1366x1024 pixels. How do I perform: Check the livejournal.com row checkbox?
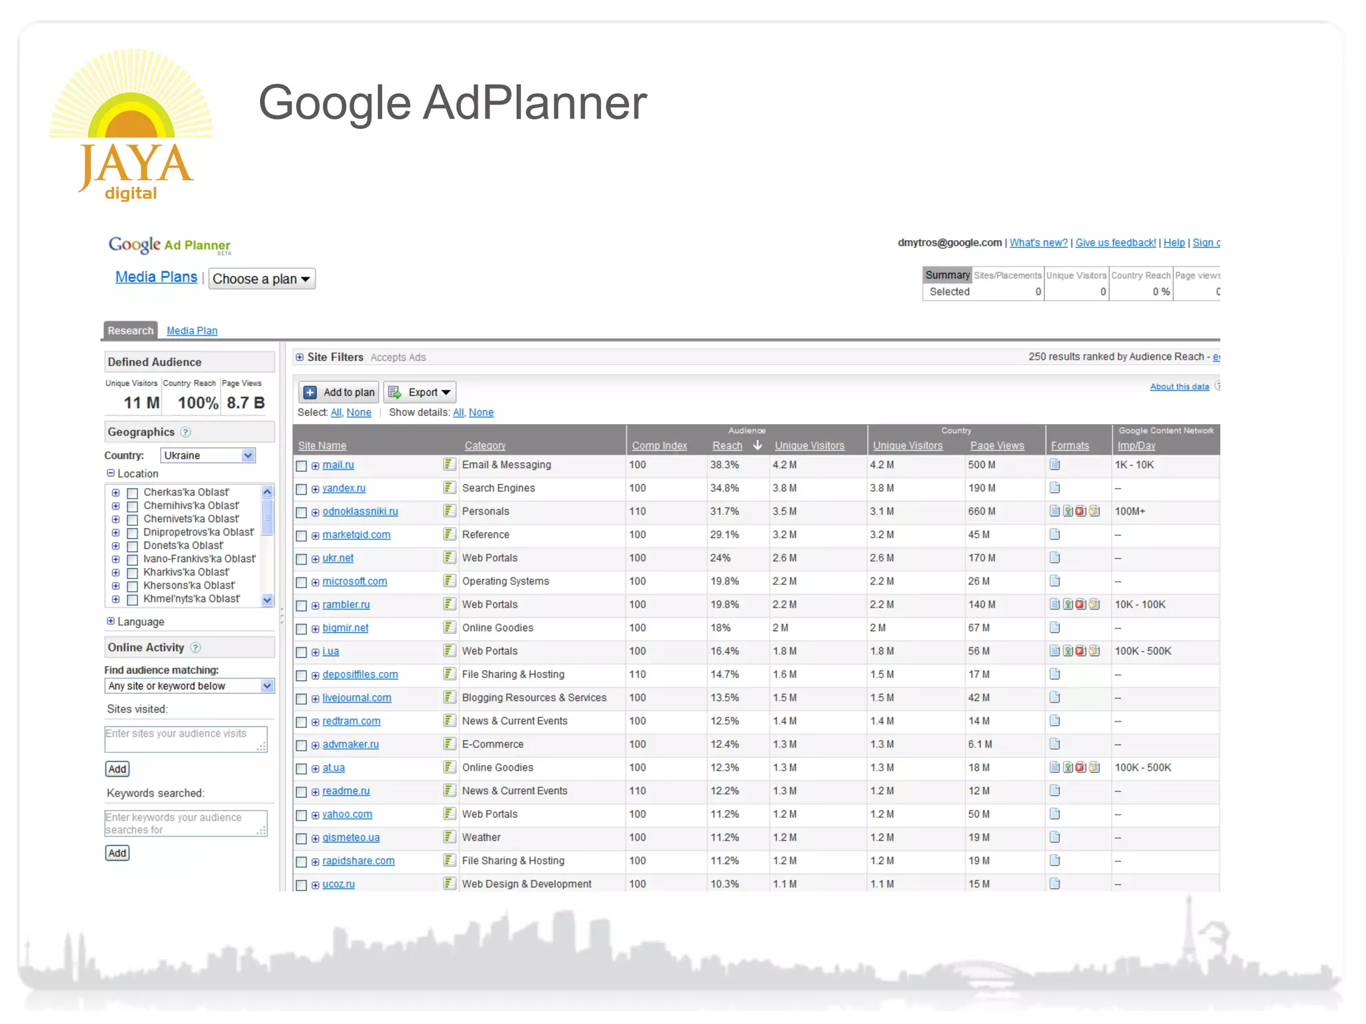click(301, 699)
